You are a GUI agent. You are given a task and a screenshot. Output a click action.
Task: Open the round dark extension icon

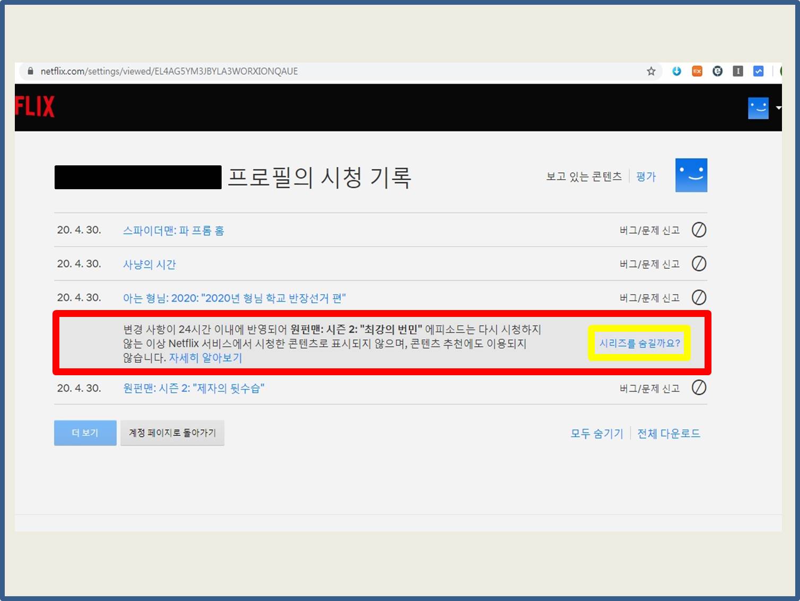[x=717, y=71]
